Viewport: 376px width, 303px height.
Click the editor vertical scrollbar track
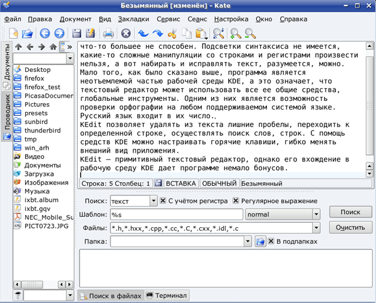click(369, 105)
